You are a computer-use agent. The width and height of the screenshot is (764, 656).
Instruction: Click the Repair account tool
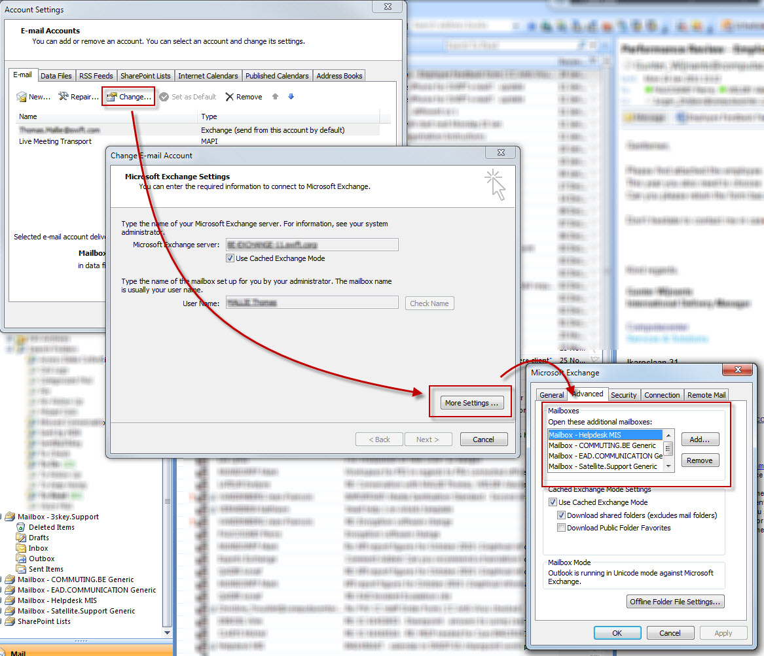point(78,97)
